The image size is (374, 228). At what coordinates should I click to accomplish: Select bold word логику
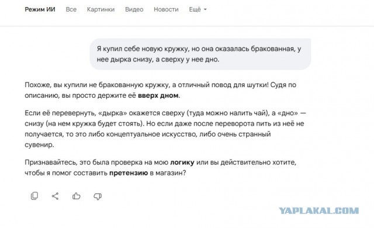click(182, 163)
